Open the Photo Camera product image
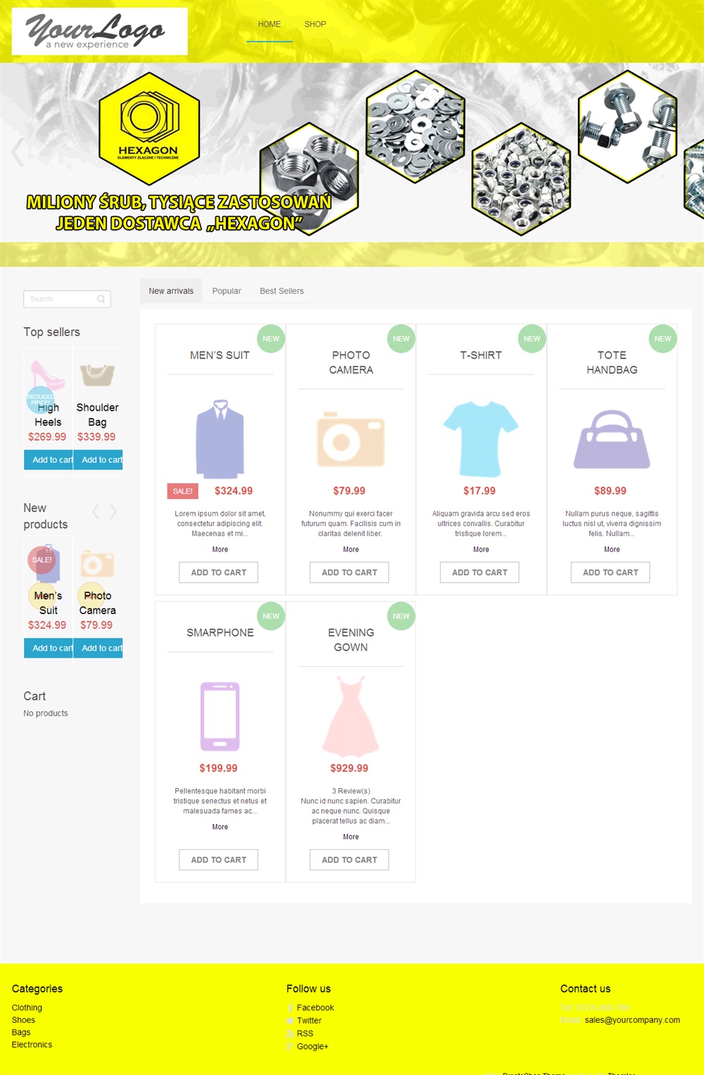 pos(351,439)
